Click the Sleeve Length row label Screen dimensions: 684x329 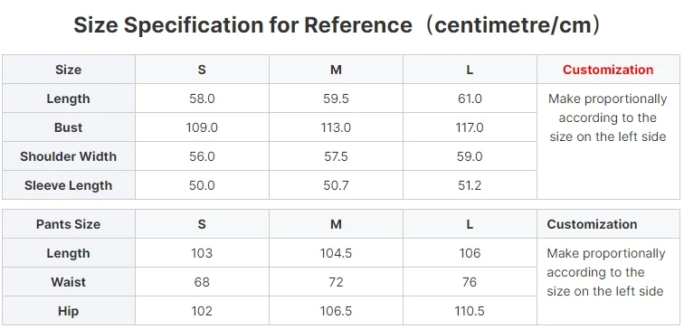[x=69, y=185]
